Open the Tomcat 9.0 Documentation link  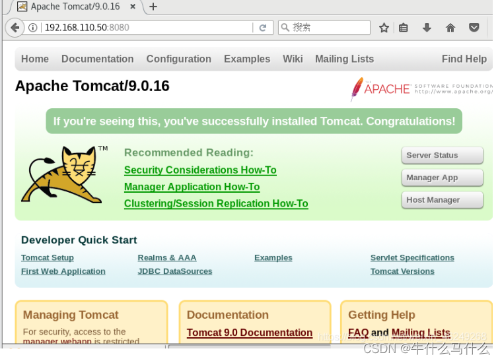coord(250,333)
